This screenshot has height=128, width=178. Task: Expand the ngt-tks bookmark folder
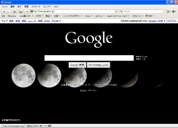coord(100,16)
